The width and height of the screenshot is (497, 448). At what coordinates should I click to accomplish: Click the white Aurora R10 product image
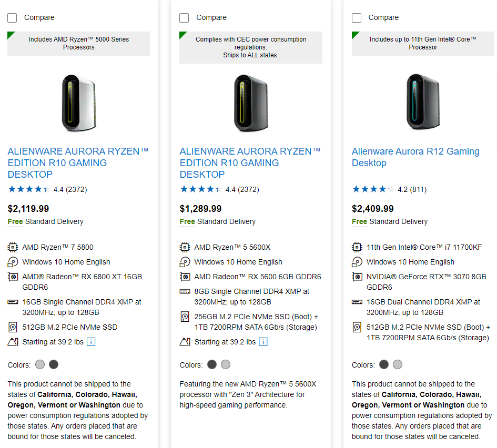tap(78, 102)
